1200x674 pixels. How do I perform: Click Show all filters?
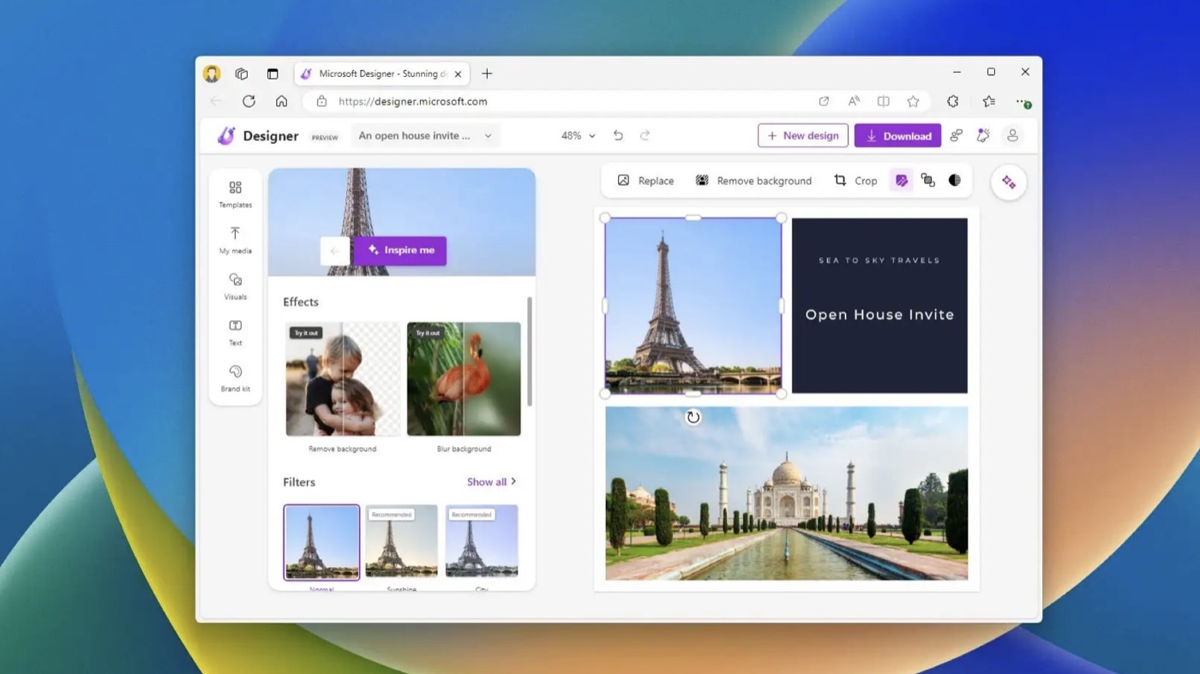tap(492, 482)
